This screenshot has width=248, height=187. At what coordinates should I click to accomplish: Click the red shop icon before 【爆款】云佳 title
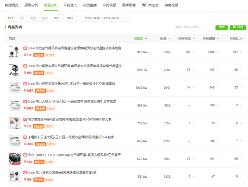tap(25, 137)
